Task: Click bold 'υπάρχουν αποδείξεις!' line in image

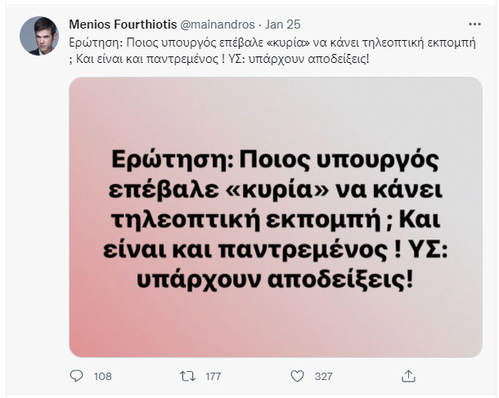Action: pyautogui.click(x=275, y=279)
